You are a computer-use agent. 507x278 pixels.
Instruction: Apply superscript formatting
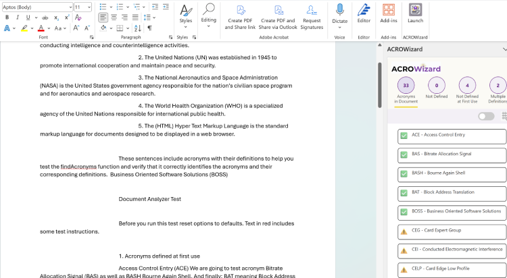pos(67,18)
